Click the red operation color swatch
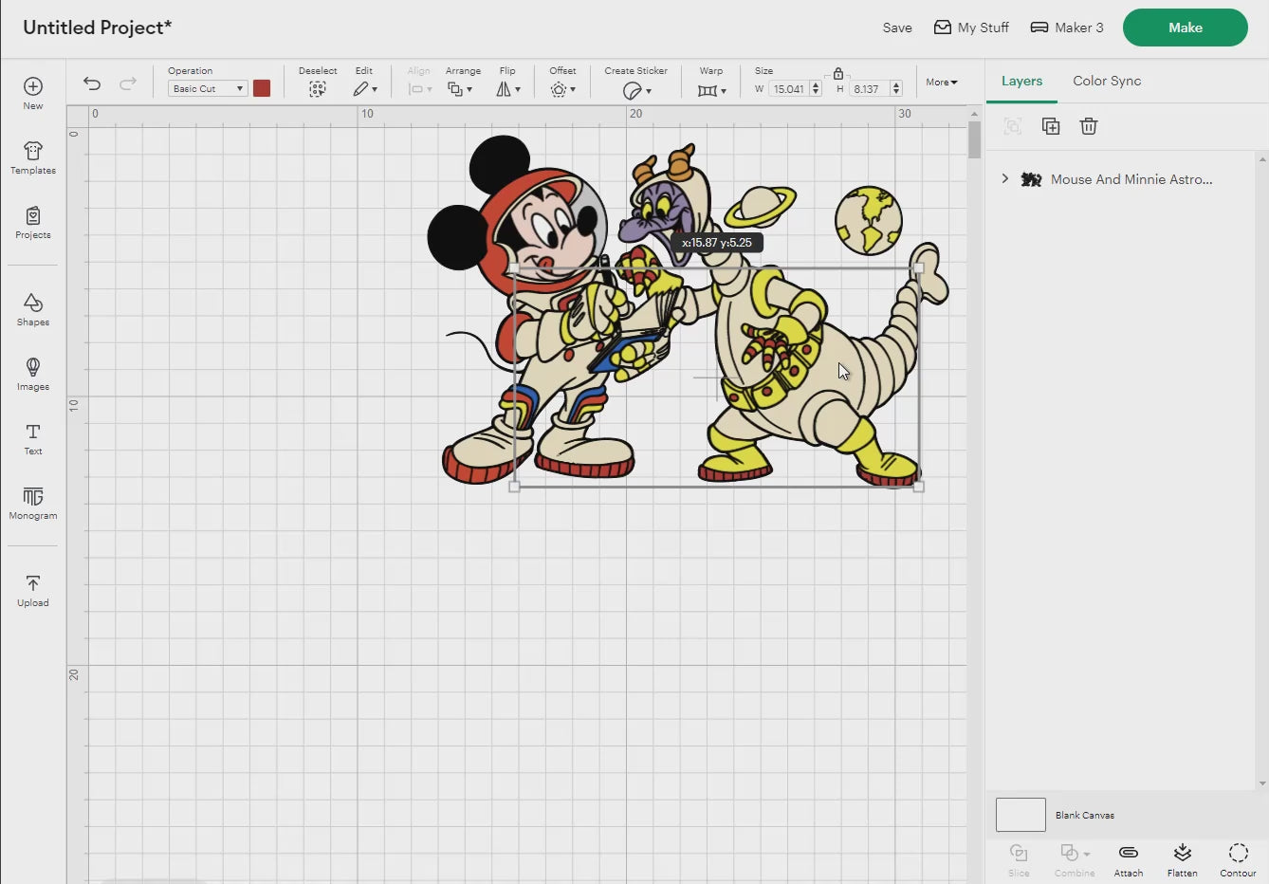1269x884 pixels. click(262, 88)
